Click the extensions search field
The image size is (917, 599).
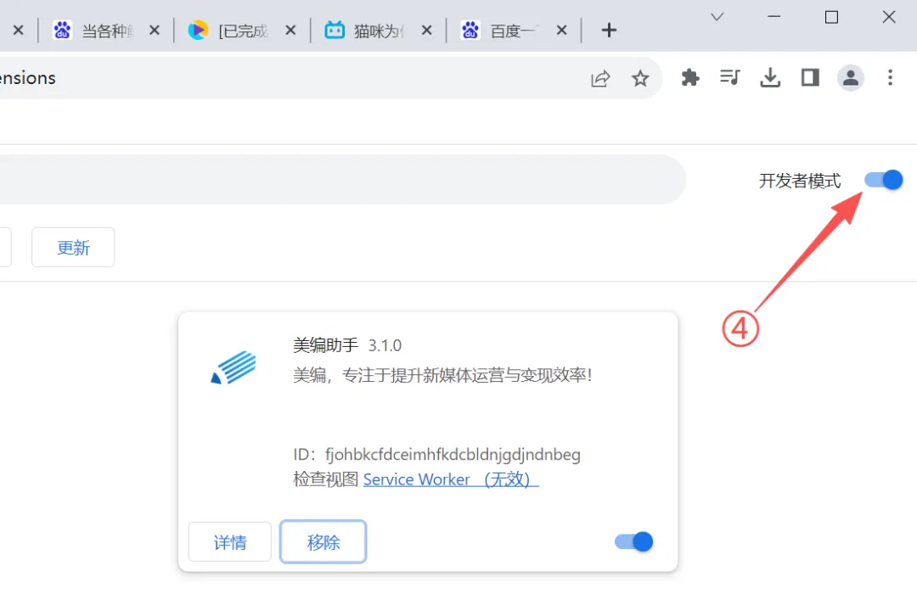click(x=342, y=179)
